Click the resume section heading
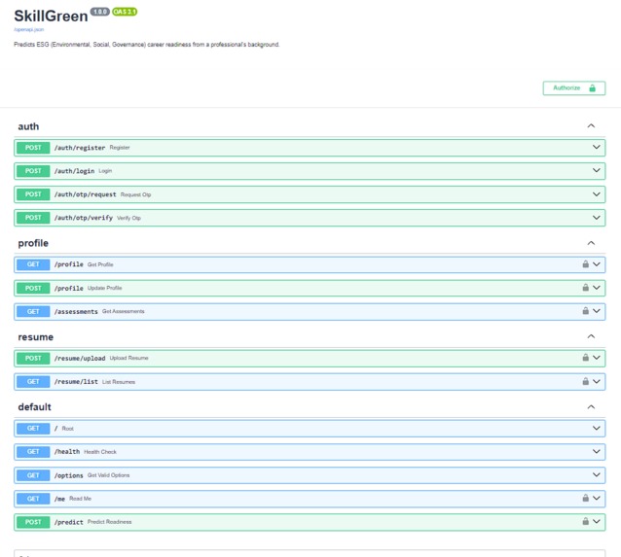Viewport: 621px width, 557px height. [x=36, y=337]
